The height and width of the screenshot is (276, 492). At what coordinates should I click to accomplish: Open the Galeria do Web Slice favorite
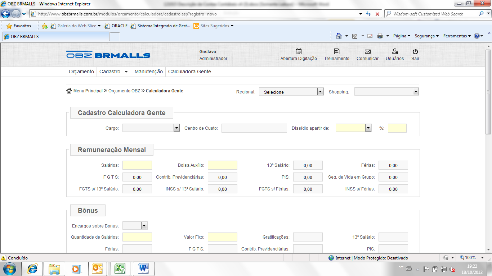coord(75,26)
